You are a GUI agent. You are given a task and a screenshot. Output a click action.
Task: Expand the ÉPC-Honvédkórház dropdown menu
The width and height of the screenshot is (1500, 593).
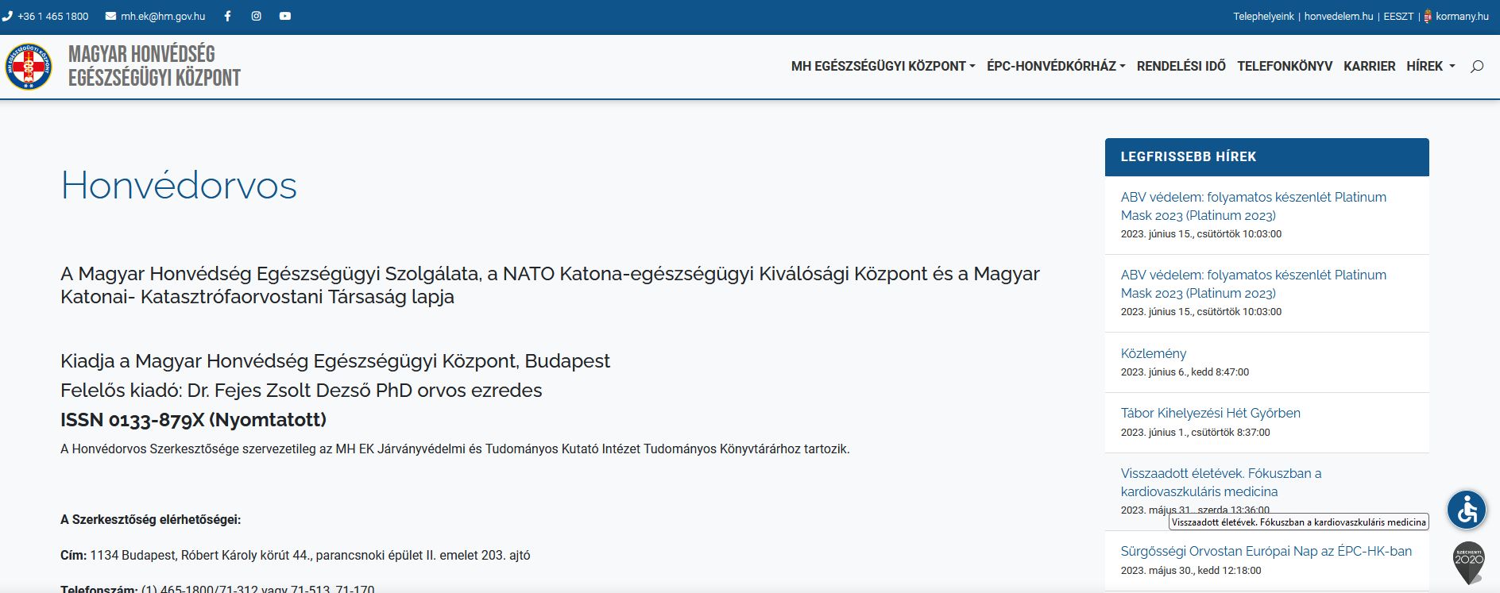(1056, 67)
